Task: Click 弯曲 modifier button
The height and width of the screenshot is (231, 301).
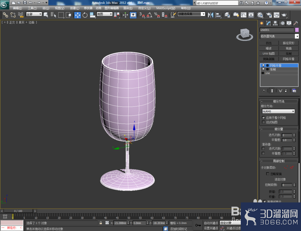Action: click(289, 48)
